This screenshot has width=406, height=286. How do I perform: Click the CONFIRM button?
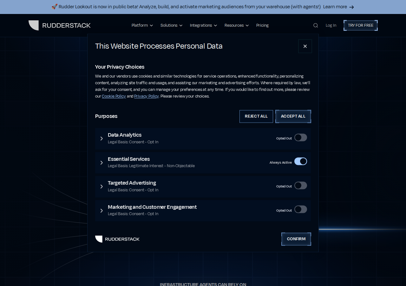point(296,239)
